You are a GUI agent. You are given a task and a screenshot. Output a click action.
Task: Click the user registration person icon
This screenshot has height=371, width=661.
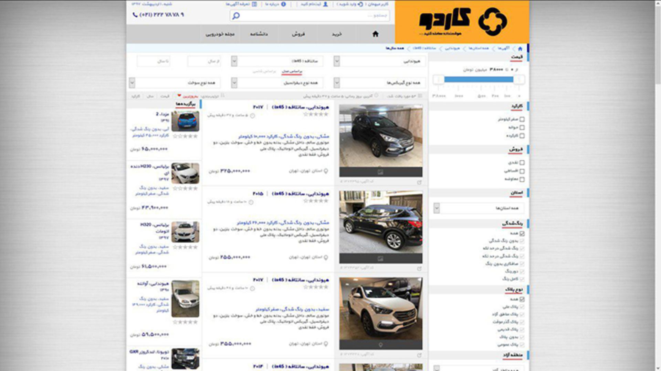click(x=325, y=4)
